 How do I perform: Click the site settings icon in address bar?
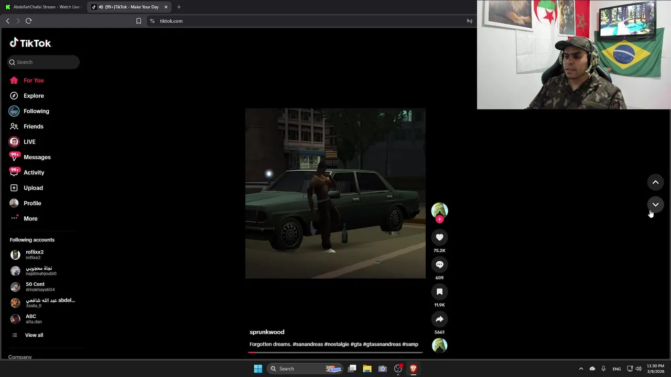[x=152, y=21]
